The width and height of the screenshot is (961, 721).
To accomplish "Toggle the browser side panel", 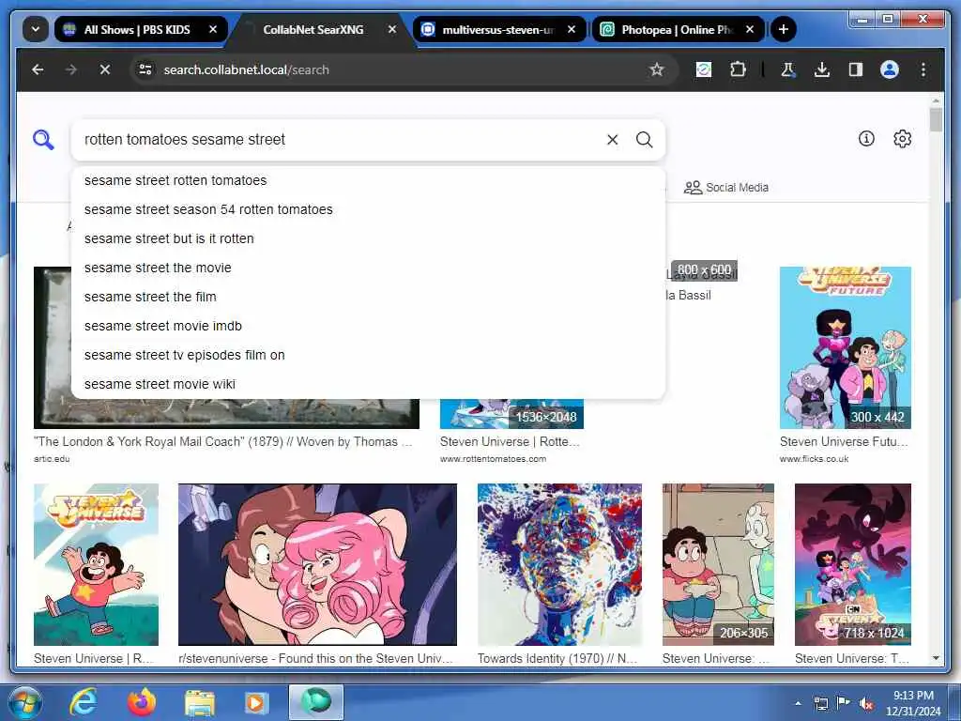I will pos(856,69).
